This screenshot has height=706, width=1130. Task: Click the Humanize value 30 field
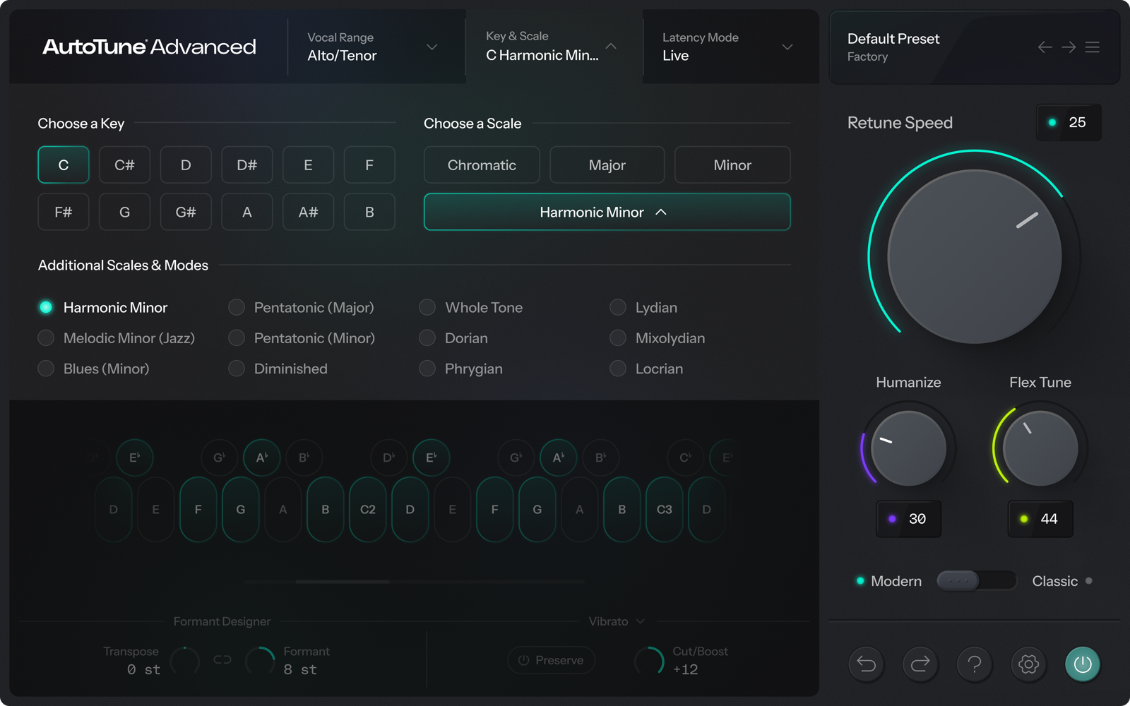909,519
